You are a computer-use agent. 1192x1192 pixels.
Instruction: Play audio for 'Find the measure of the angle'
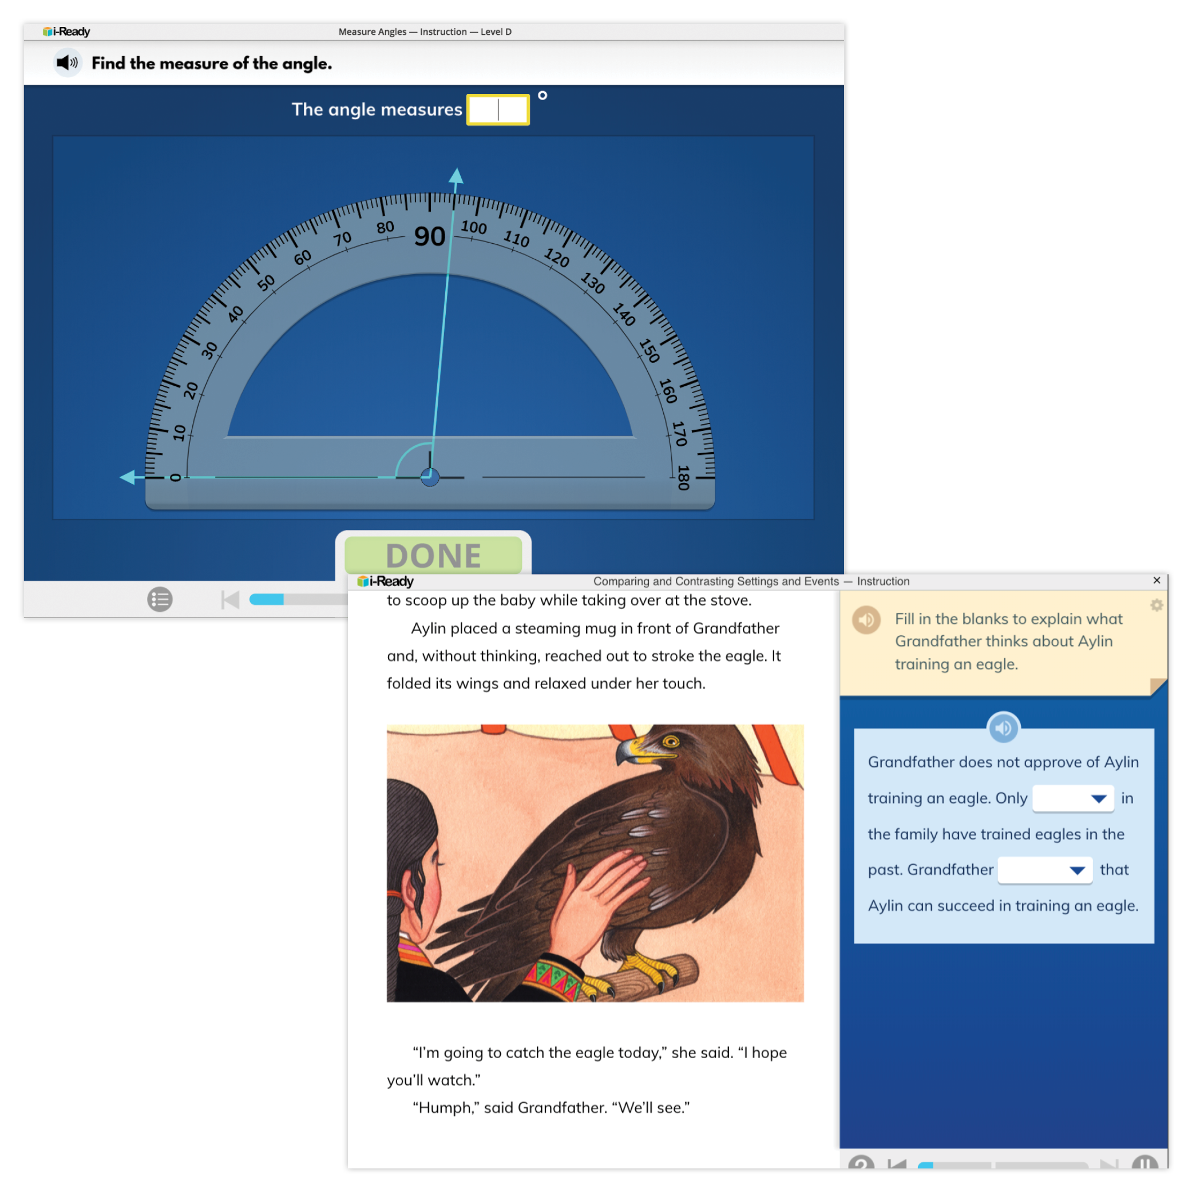pyautogui.click(x=68, y=63)
